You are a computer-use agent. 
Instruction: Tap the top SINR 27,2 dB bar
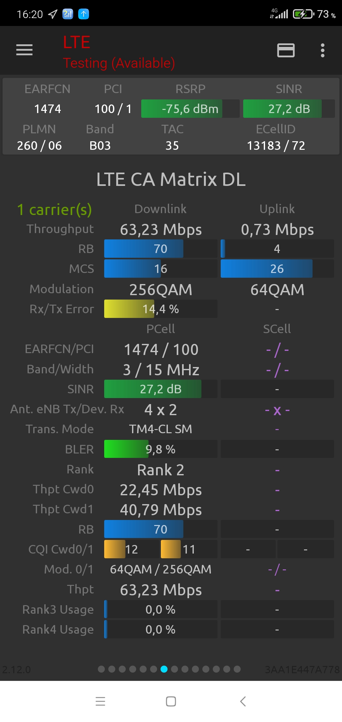click(289, 109)
